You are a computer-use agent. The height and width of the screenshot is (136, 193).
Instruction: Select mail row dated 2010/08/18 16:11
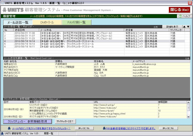point(94,46)
